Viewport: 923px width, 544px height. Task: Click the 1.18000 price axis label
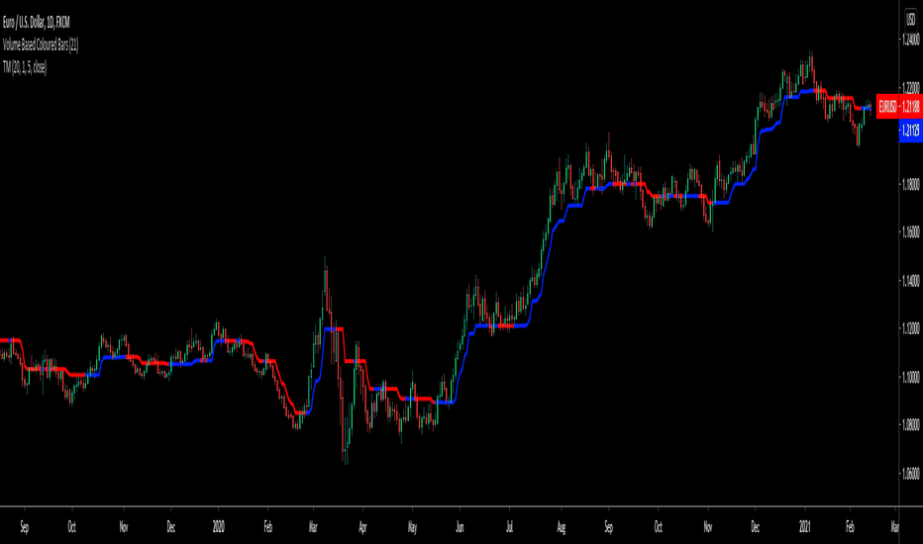click(911, 185)
